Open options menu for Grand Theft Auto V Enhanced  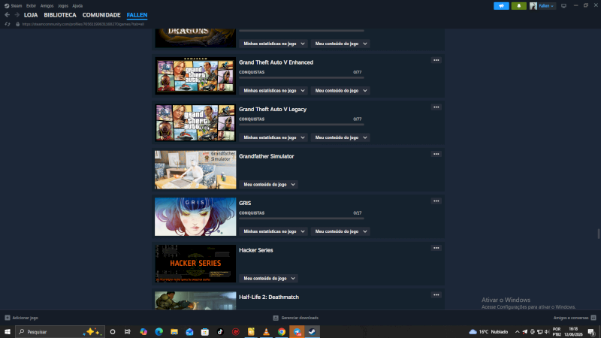pyautogui.click(x=436, y=60)
